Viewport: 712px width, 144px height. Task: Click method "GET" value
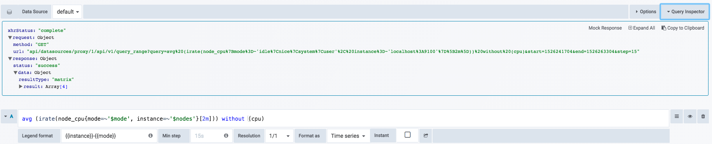42,45
